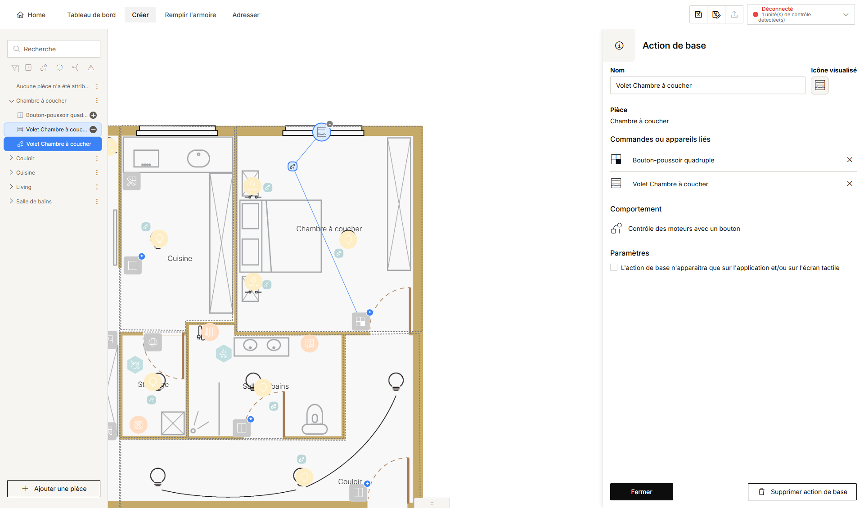Click the Save As icon with pencil
This screenshot has width=864, height=508.
(716, 14)
